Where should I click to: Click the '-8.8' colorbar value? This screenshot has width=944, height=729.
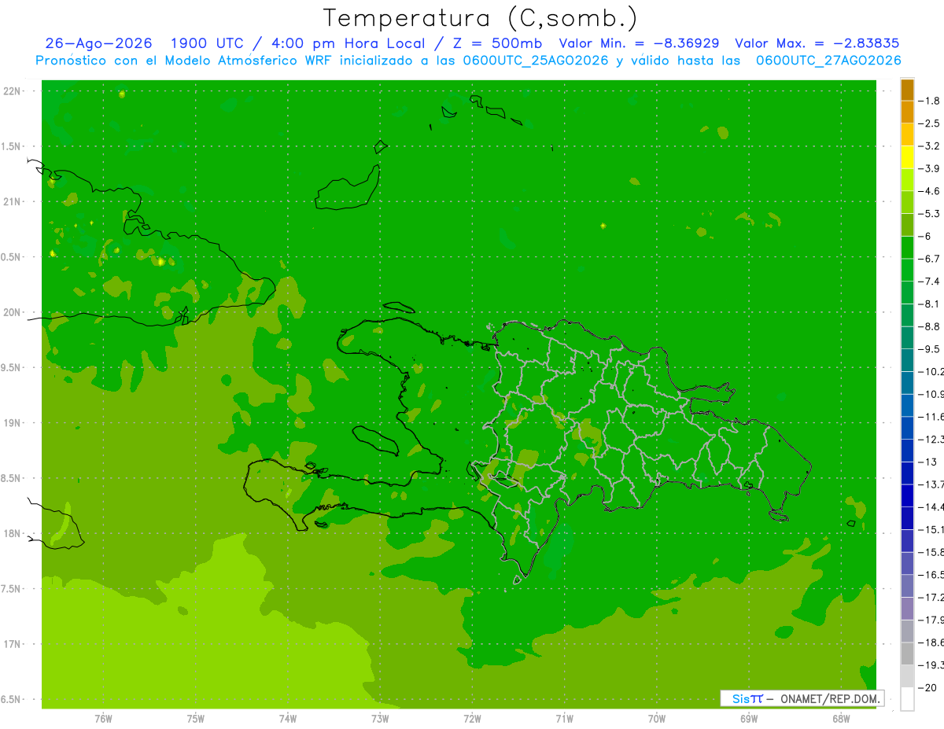(x=929, y=326)
